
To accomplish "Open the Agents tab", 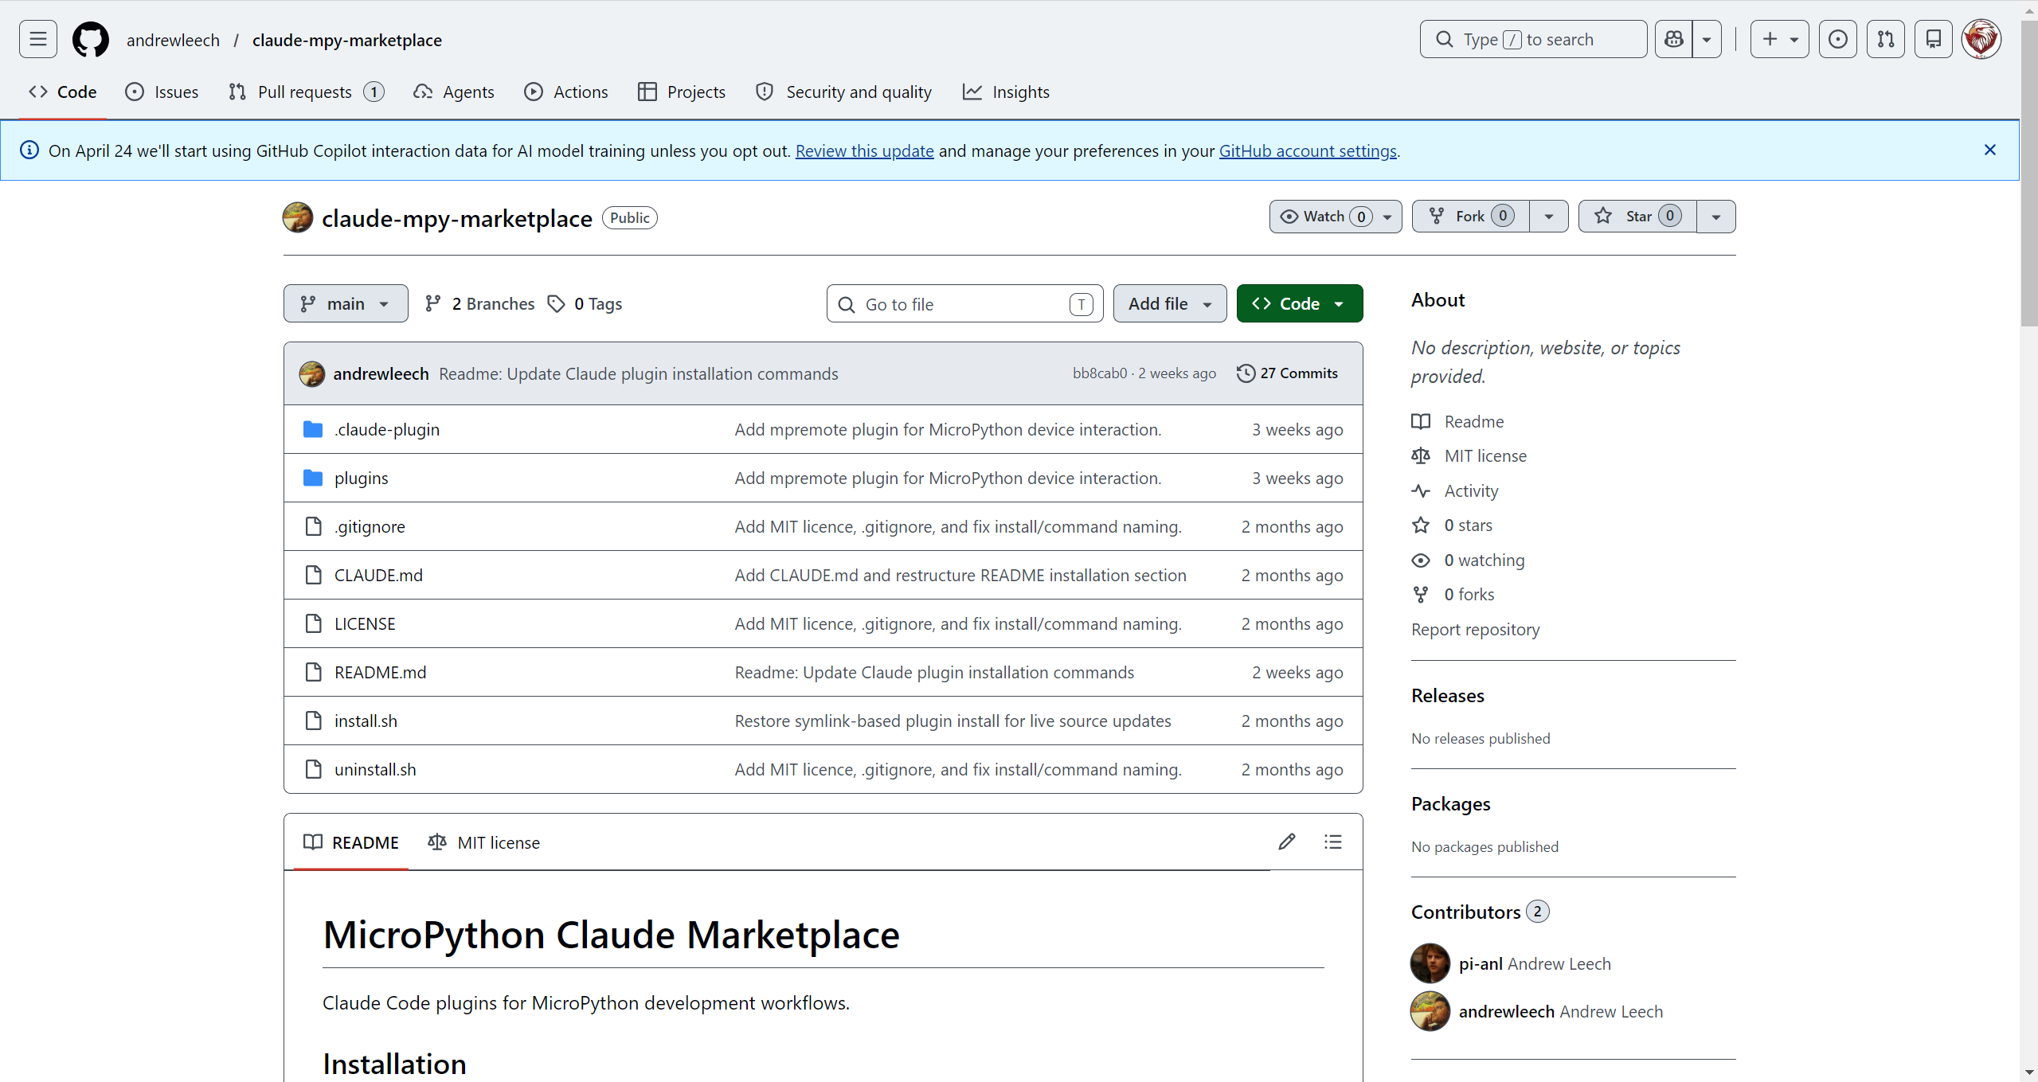I will point(454,92).
